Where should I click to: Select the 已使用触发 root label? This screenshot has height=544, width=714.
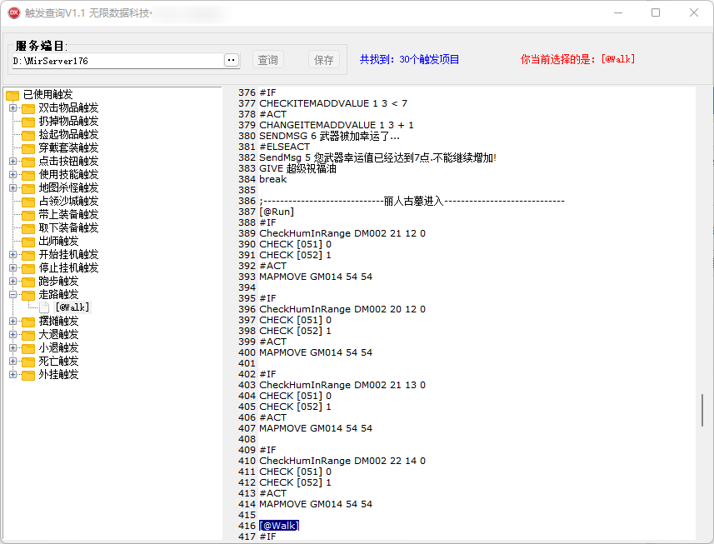(47, 95)
